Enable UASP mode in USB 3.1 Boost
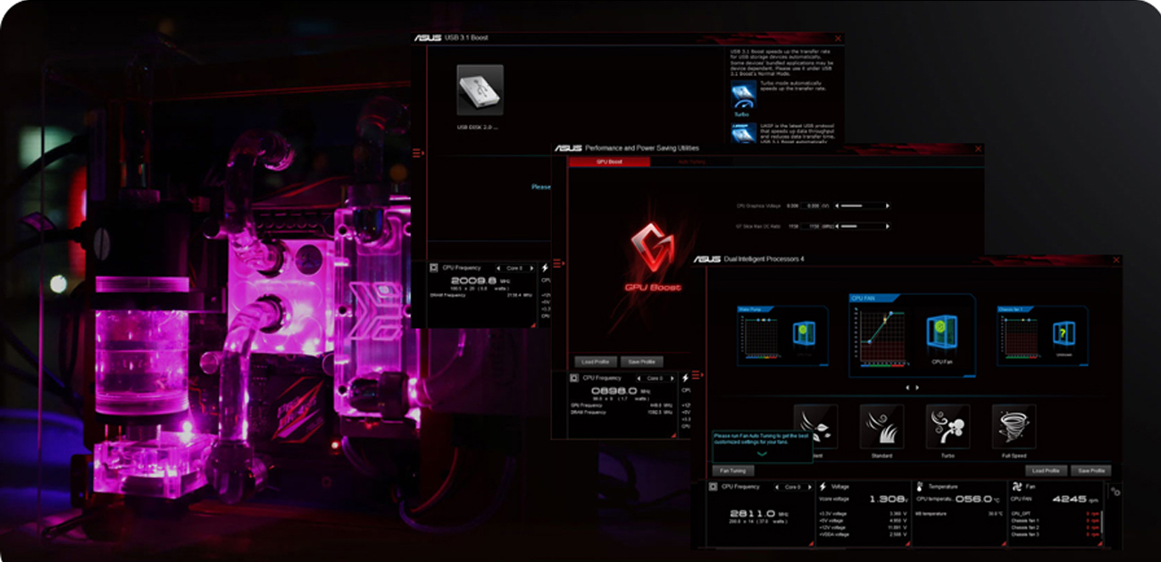The height and width of the screenshot is (562, 1161). pos(744,132)
